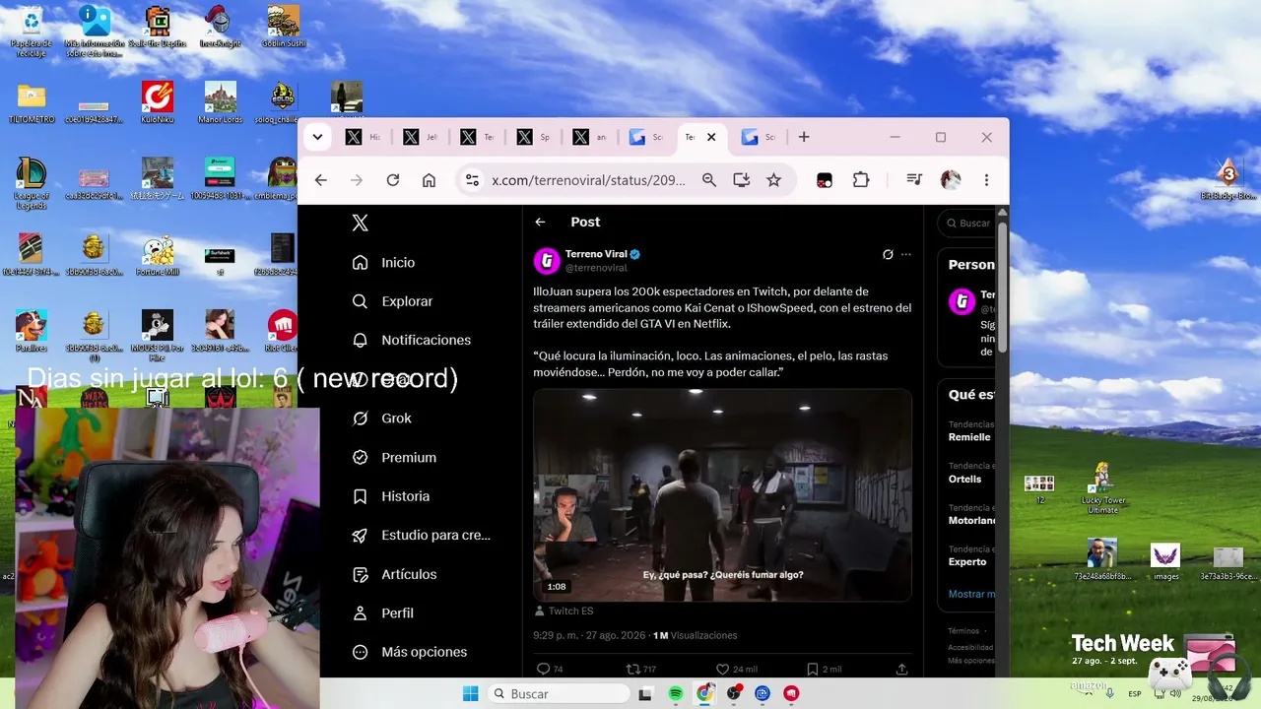The height and width of the screenshot is (709, 1261).
Task: Open a new browser tab
Action: pyautogui.click(x=804, y=137)
